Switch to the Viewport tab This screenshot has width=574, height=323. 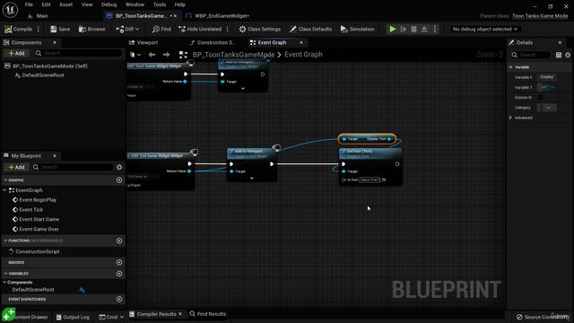click(143, 42)
